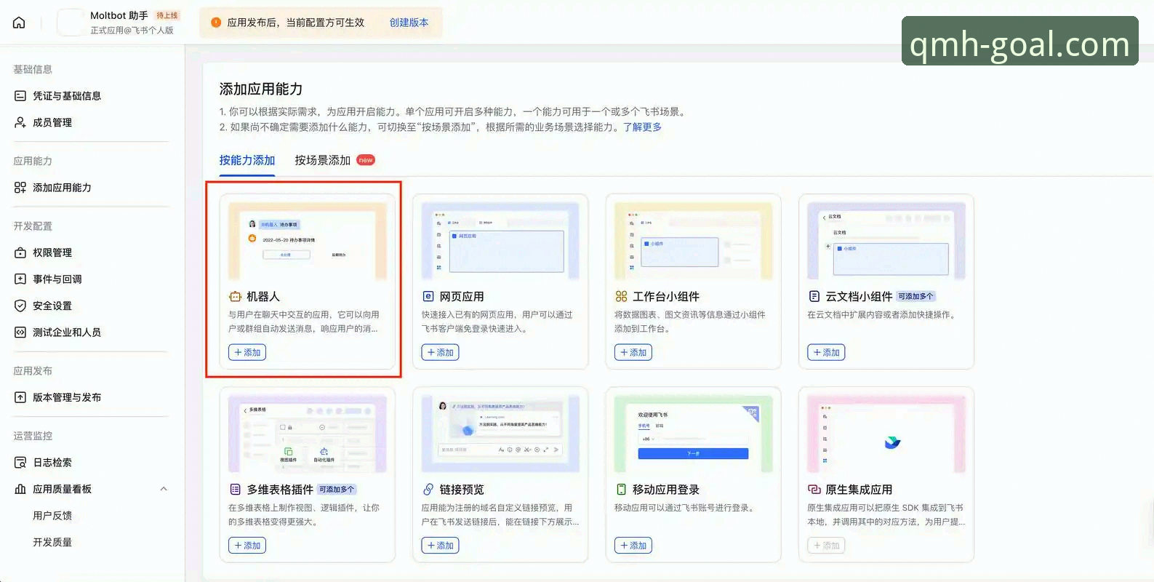The width and height of the screenshot is (1154, 582).
Task: Click the 权限管理 icon
Action: coord(20,252)
